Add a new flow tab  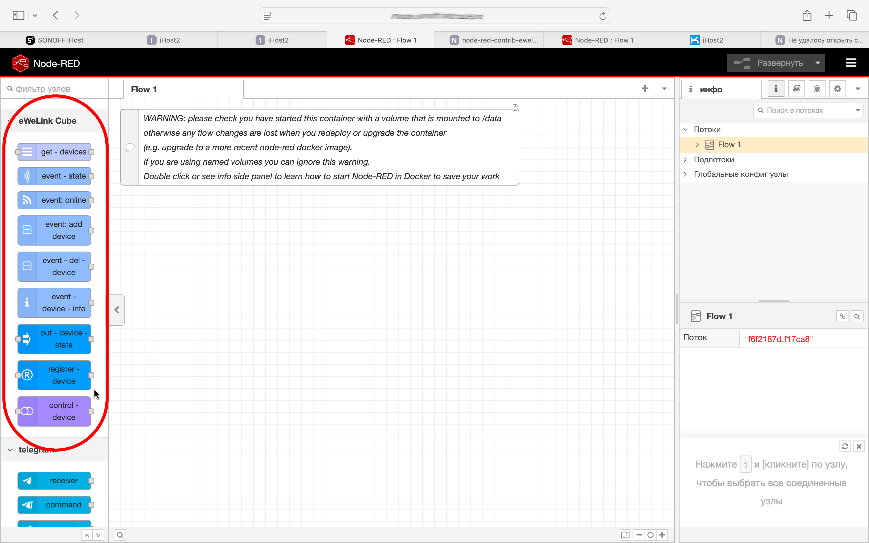click(x=645, y=88)
